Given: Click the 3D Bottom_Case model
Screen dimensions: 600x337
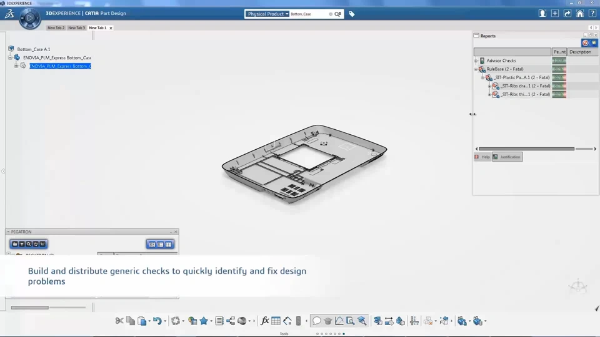Looking at the screenshot, I should [304, 164].
